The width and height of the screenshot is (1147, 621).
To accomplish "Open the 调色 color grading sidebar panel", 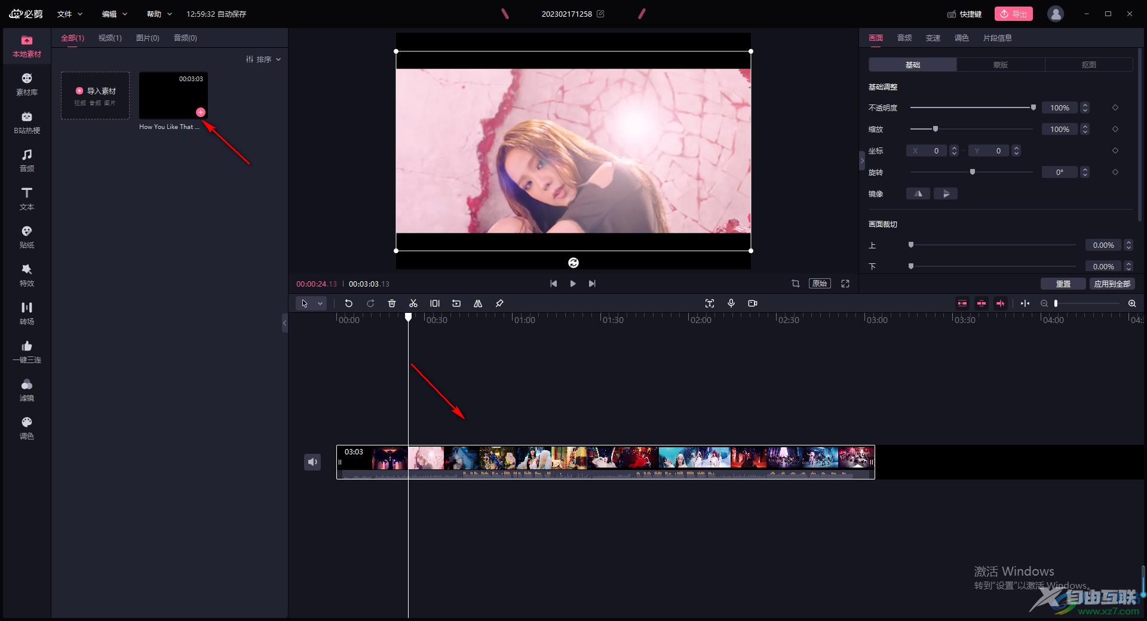I will click(27, 429).
